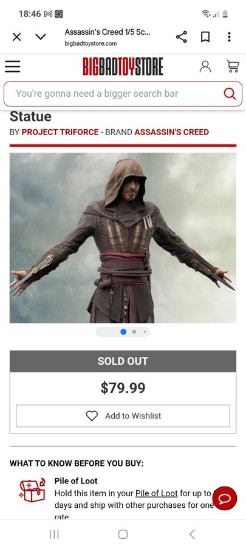Viewport: 246px width, 548px height.
Task: Expand the browser tab down chevron
Action: (41, 37)
